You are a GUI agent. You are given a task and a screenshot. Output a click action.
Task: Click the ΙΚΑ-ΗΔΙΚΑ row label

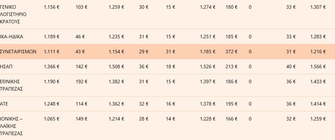pos(11,37)
